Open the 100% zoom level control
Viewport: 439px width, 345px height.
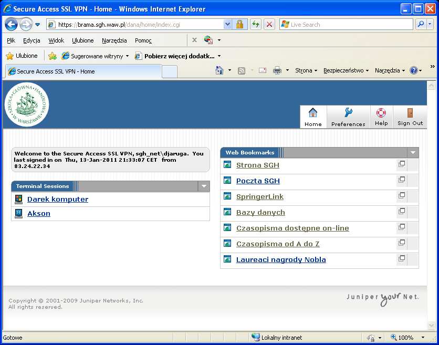click(x=407, y=338)
